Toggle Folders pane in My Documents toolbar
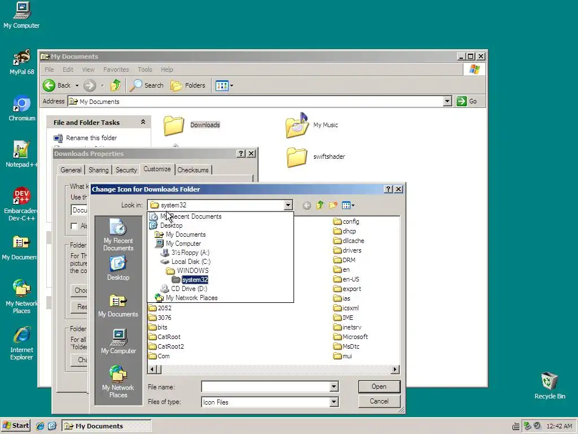578x434 pixels. (x=187, y=85)
